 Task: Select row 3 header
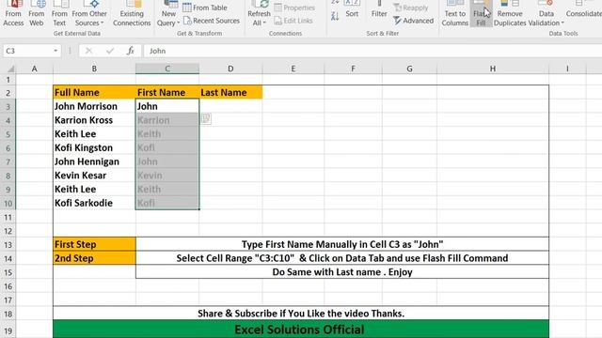point(8,106)
